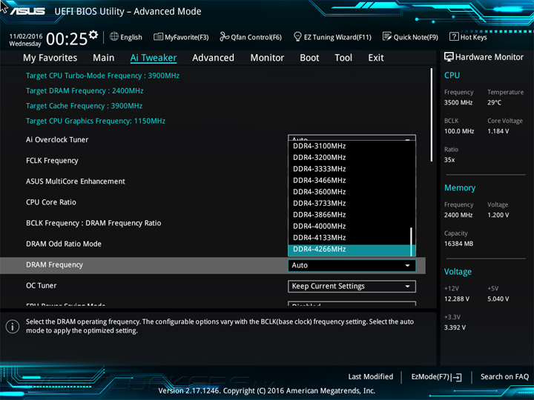Start the EZ Tuning Wizard(F11)
Viewport: 534px width, 400px height.
[x=332, y=37]
